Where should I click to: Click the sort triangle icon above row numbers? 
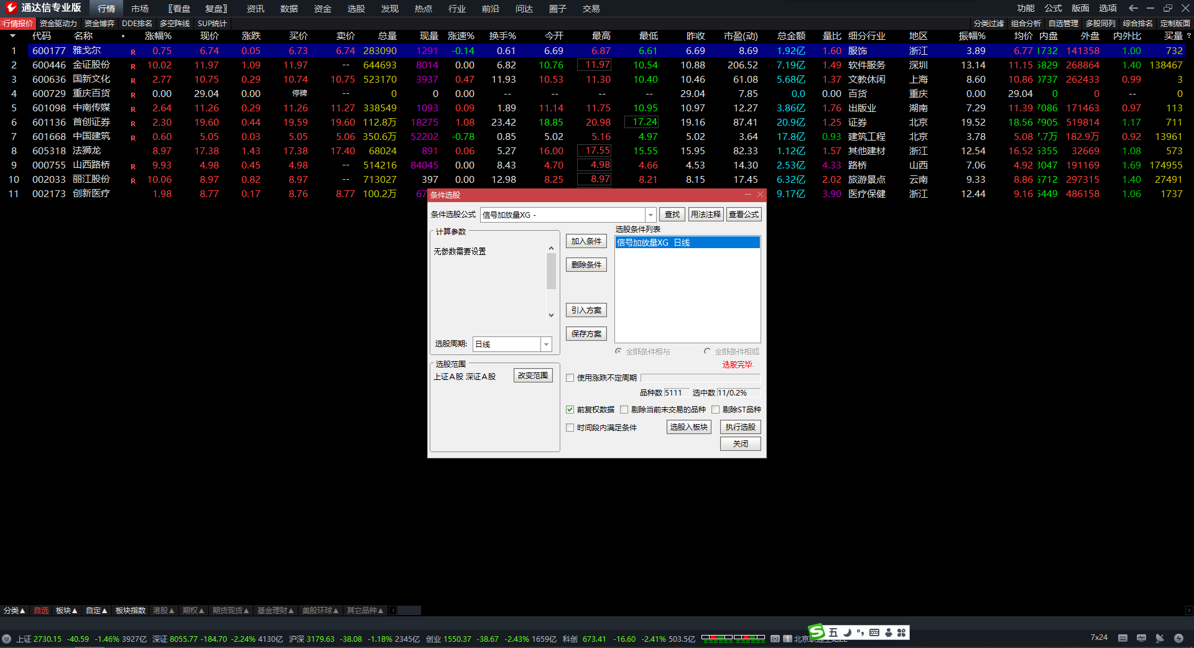pos(12,36)
